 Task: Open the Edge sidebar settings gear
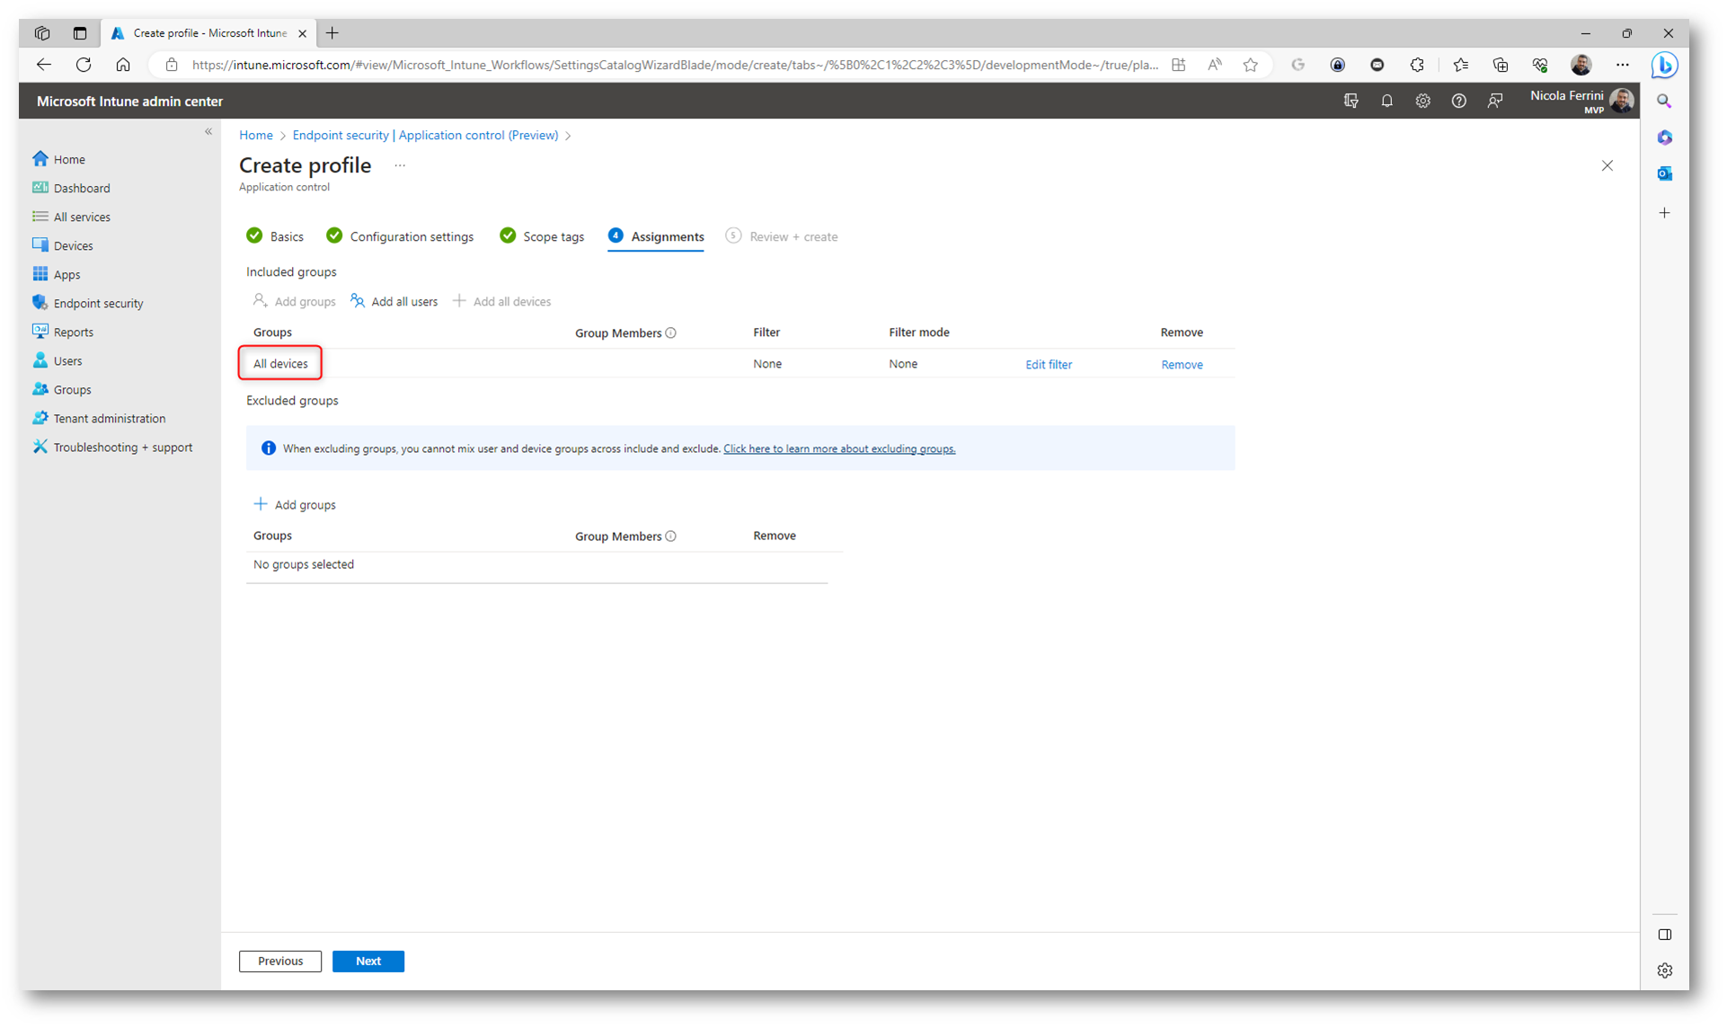(1664, 970)
